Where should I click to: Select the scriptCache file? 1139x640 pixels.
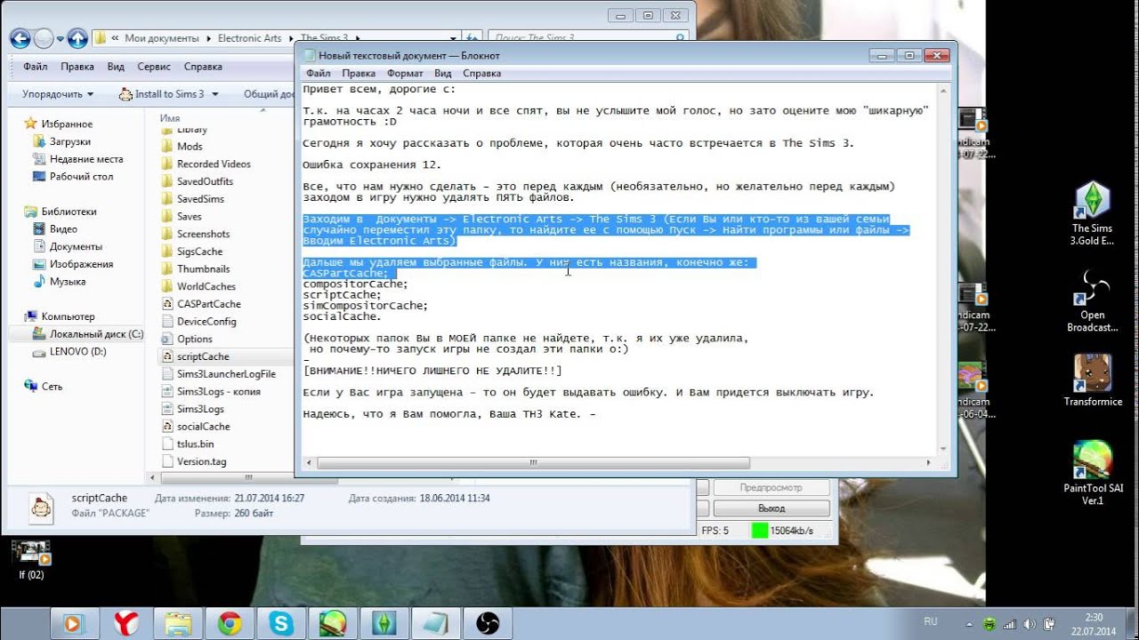[203, 356]
